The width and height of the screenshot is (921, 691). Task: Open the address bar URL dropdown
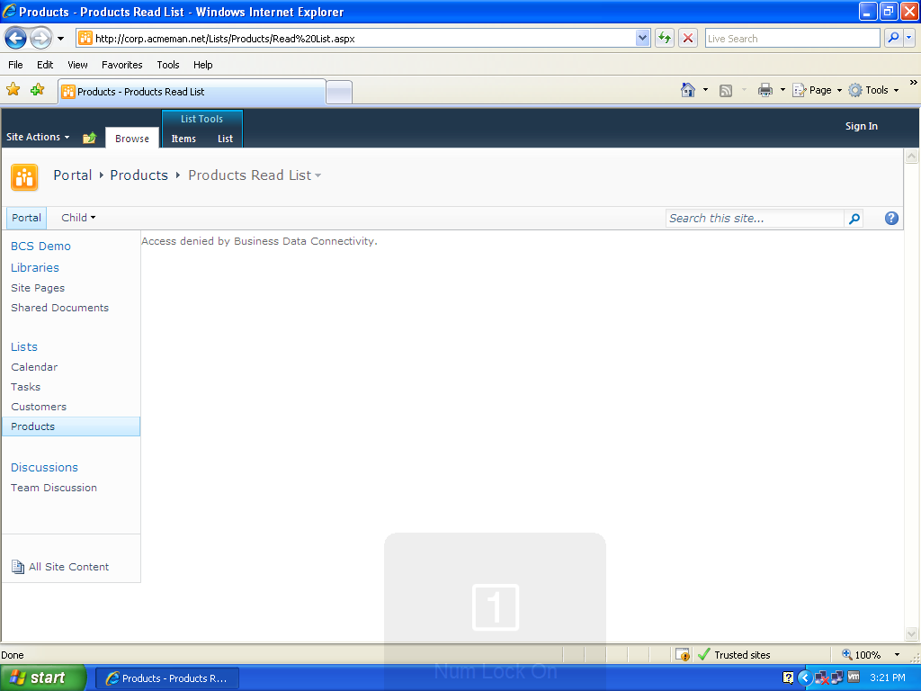642,38
